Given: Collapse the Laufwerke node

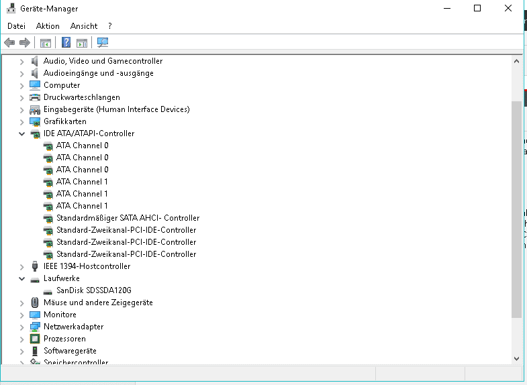Looking at the screenshot, I should 22,279.
